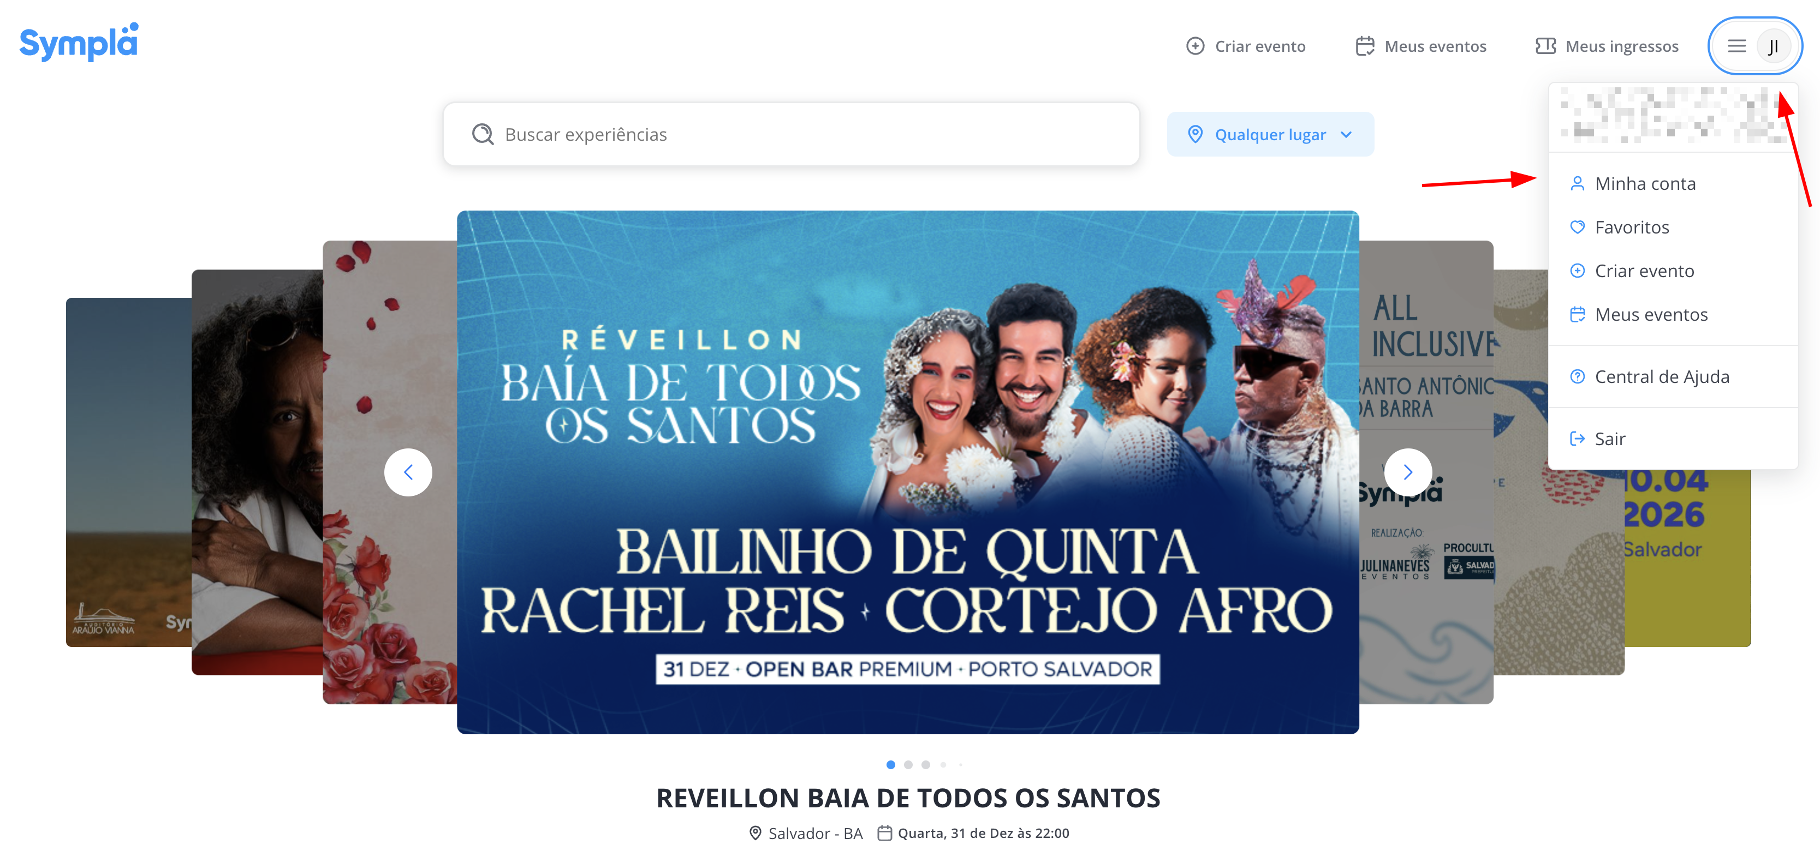Screen dimensions: 1820x863
Task: Click the location pin icon in Qualquer lugar
Action: 1195,134
